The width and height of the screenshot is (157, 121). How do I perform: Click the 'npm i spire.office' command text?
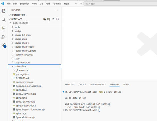(x=110, y=92)
